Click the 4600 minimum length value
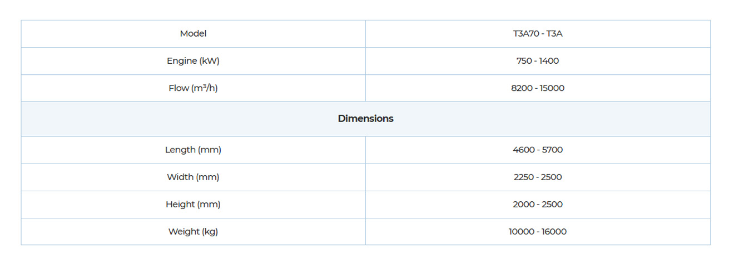 point(523,150)
